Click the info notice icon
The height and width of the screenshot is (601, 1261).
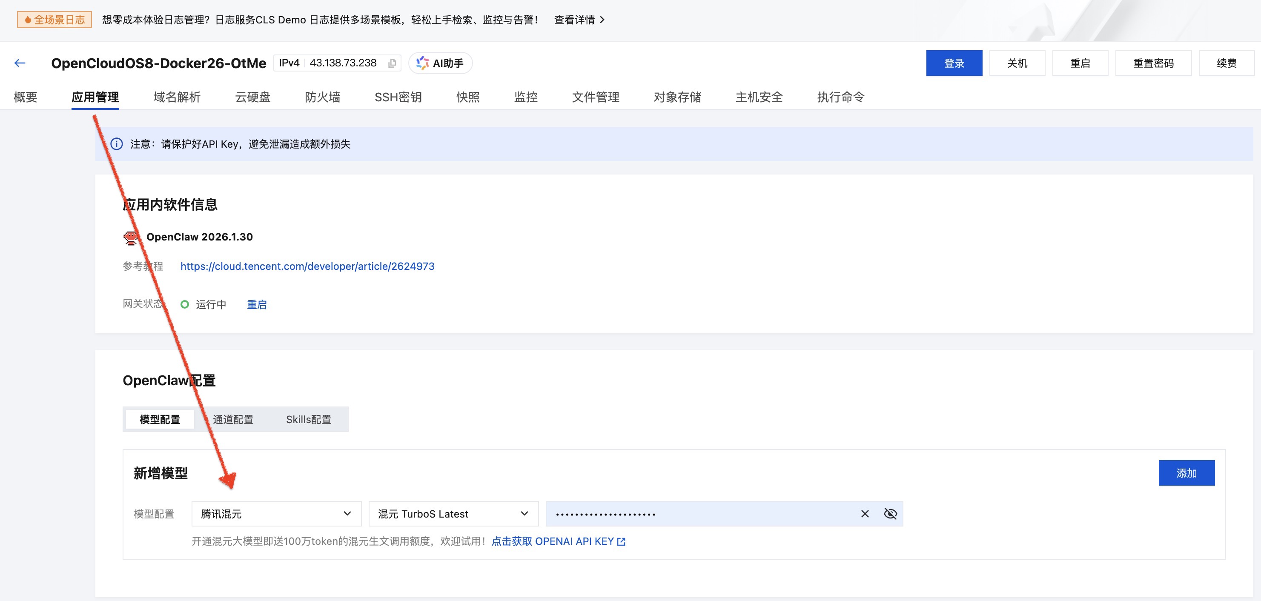click(117, 144)
